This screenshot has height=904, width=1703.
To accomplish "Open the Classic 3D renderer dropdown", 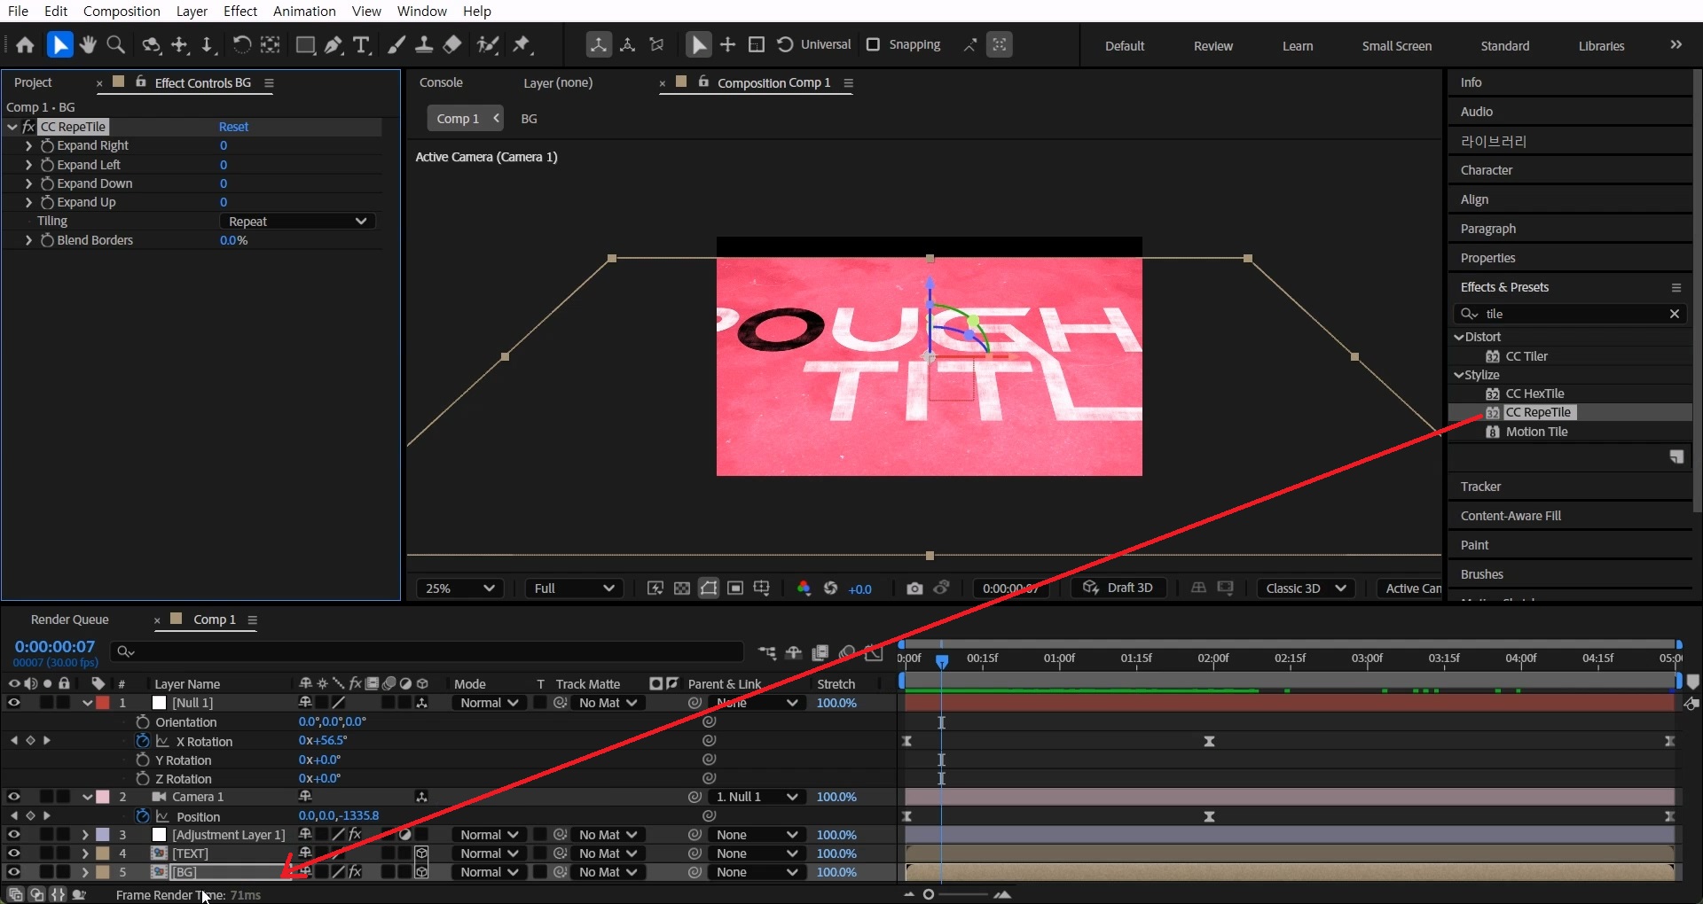I will [1306, 588].
